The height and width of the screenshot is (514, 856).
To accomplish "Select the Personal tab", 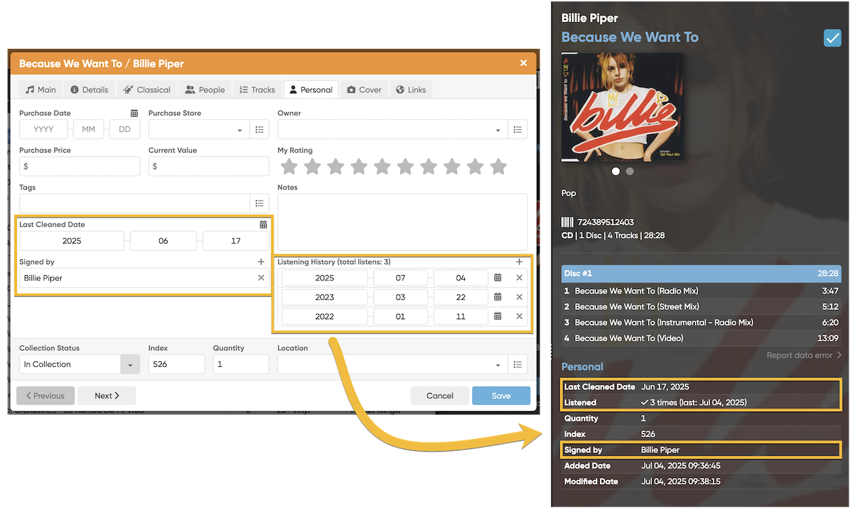I will (x=311, y=90).
